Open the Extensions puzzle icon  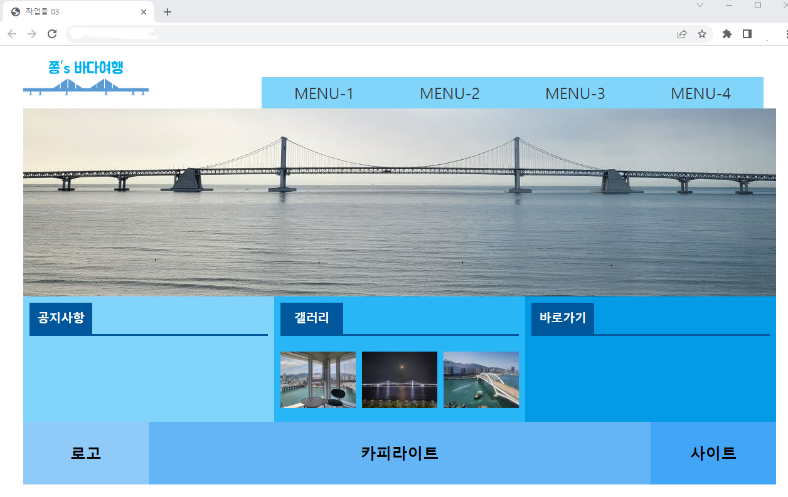[727, 34]
